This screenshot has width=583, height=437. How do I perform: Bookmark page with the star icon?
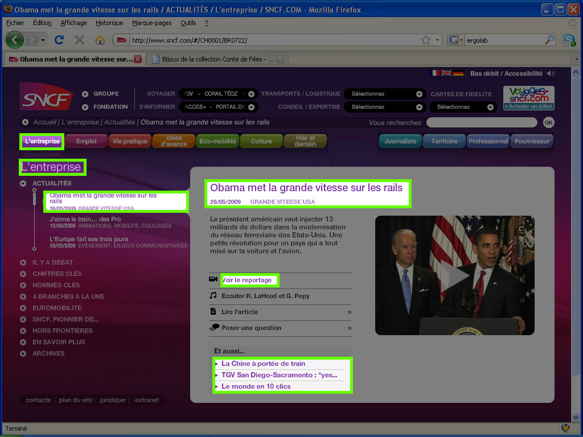click(426, 40)
